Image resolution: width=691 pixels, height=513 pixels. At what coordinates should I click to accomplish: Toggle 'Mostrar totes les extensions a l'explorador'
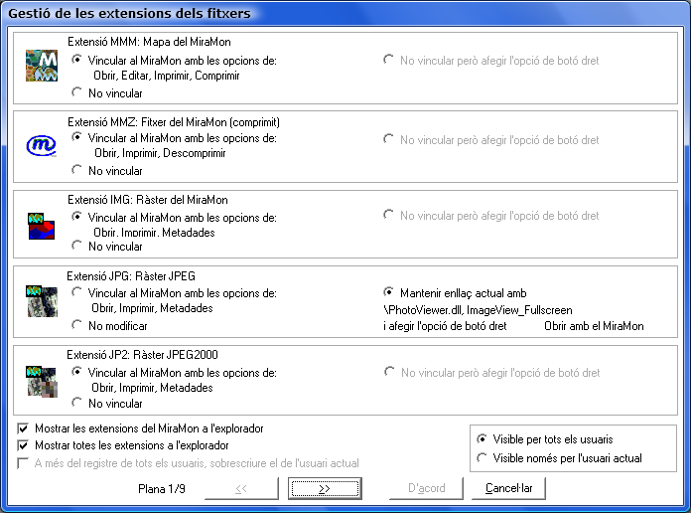[x=23, y=445]
